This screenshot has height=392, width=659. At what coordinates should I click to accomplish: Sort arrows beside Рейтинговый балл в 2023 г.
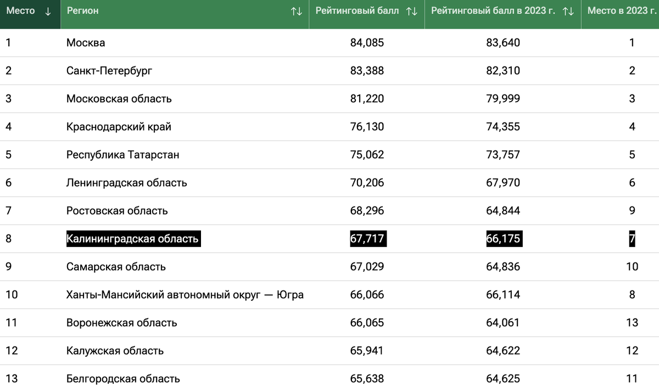point(568,11)
